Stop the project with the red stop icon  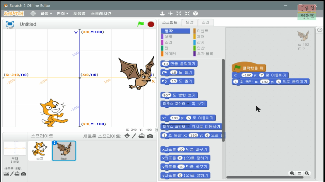pos(151,24)
